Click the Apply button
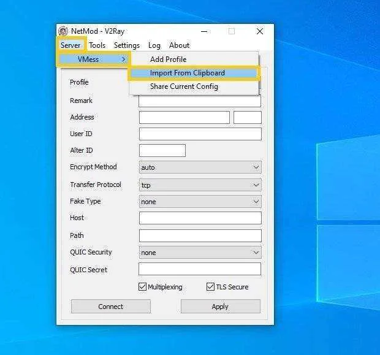The width and height of the screenshot is (380, 355). [x=220, y=307]
